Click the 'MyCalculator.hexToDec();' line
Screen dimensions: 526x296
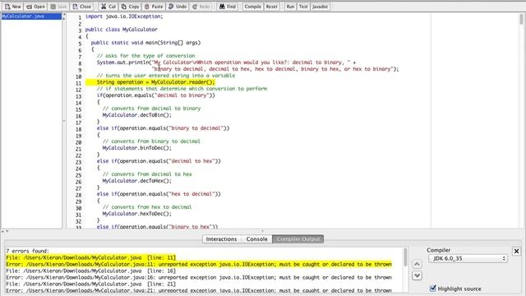tap(137, 214)
